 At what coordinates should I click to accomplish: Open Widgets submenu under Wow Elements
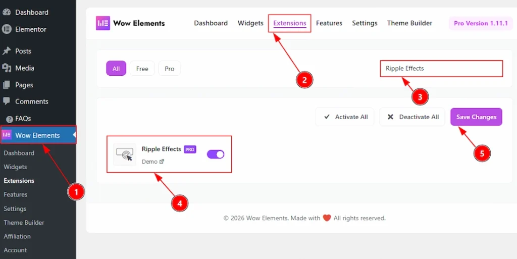coord(15,167)
